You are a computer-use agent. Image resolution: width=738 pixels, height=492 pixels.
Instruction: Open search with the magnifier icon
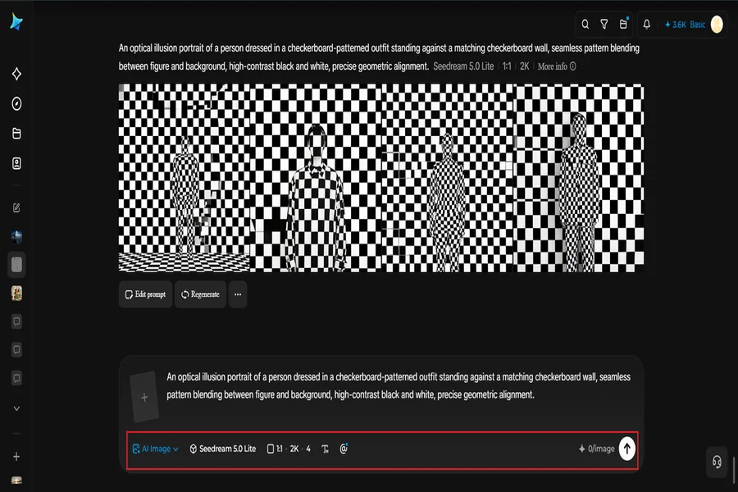(x=585, y=25)
